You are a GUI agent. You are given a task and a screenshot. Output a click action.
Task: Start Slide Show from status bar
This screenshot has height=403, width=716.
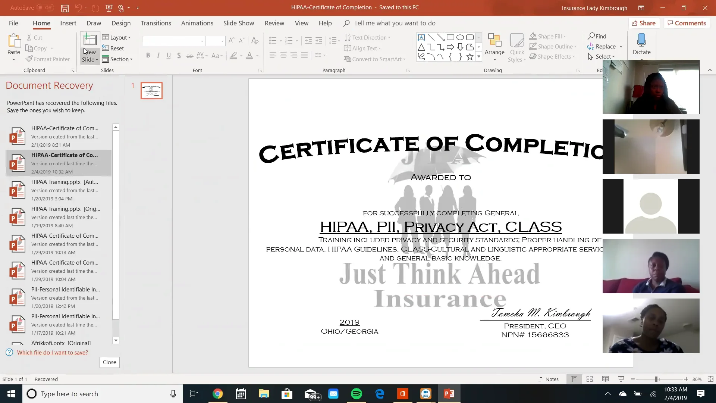[621, 379]
